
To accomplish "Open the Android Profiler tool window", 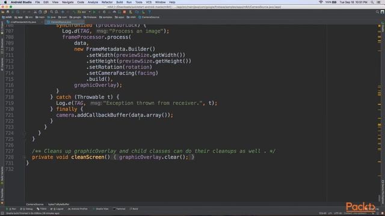I will point(78,209).
